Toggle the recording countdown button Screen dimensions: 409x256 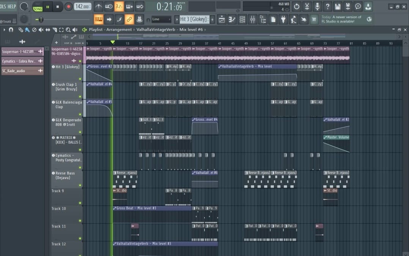click(119, 6)
